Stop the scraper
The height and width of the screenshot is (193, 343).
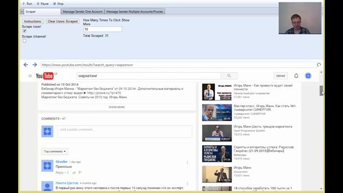pyautogui.click(x=58, y=4)
